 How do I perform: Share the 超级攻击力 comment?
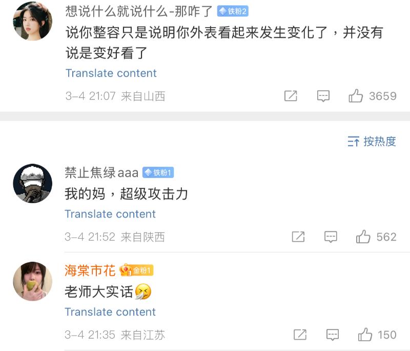pyautogui.click(x=298, y=237)
